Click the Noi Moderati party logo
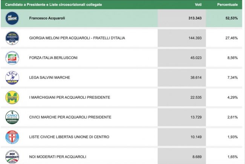 point(12,156)
